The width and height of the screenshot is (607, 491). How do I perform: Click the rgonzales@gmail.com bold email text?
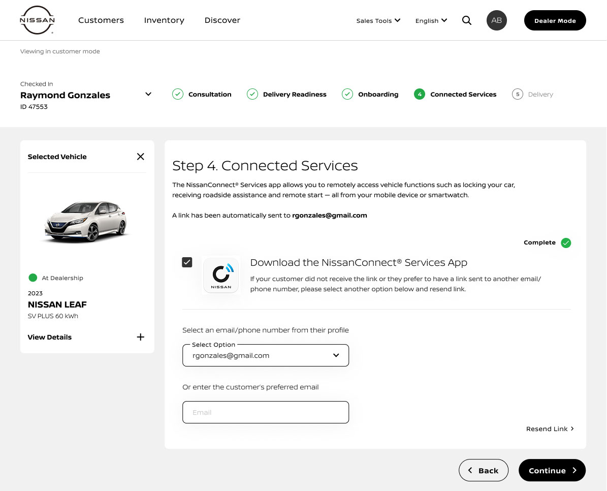(x=330, y=216)
